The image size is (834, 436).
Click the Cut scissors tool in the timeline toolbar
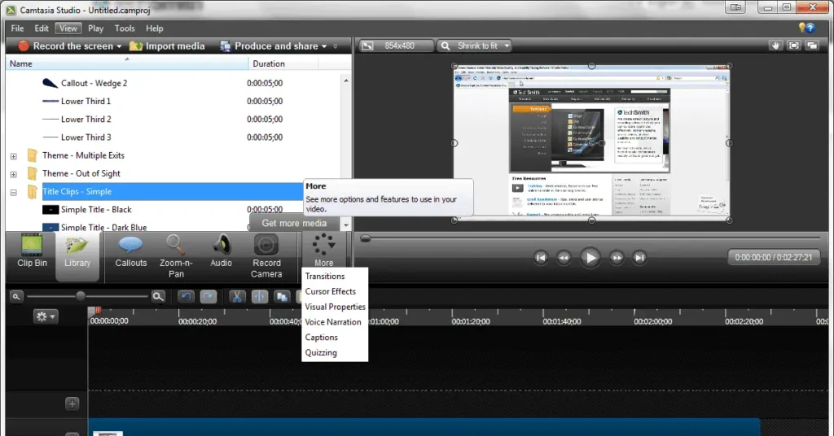pos(237,296)
